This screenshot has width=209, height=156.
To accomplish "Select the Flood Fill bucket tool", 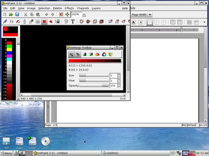I will (x=18, y=22).
